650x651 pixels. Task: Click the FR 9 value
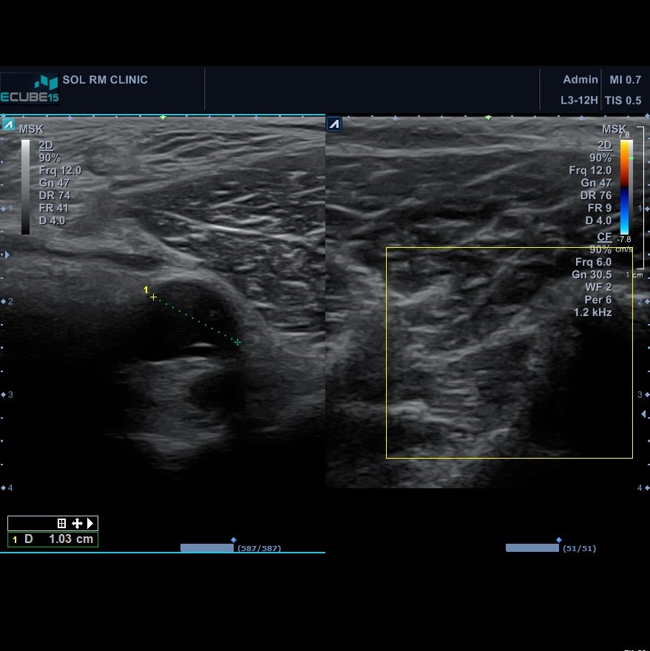click(x=600, y=208)
